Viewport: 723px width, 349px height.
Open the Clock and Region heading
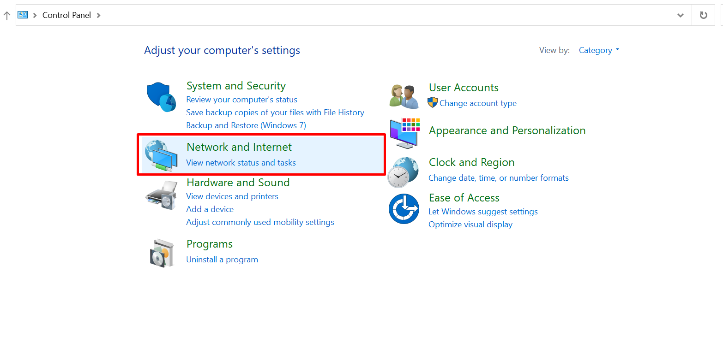[471, 162]
